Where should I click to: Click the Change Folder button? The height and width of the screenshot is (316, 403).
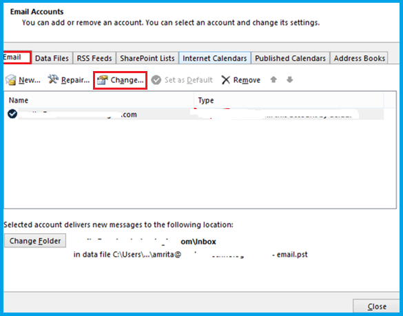tap(35, 241)
